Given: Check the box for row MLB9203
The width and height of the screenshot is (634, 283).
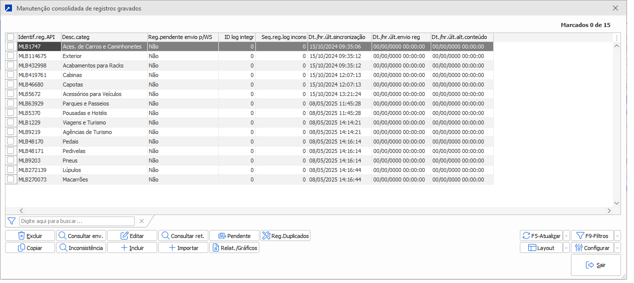Looking at the screenshot, I should click(11, 160).
